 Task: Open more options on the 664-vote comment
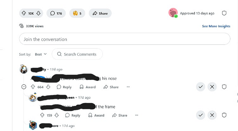pyautogui.click(x=128, y=87)
